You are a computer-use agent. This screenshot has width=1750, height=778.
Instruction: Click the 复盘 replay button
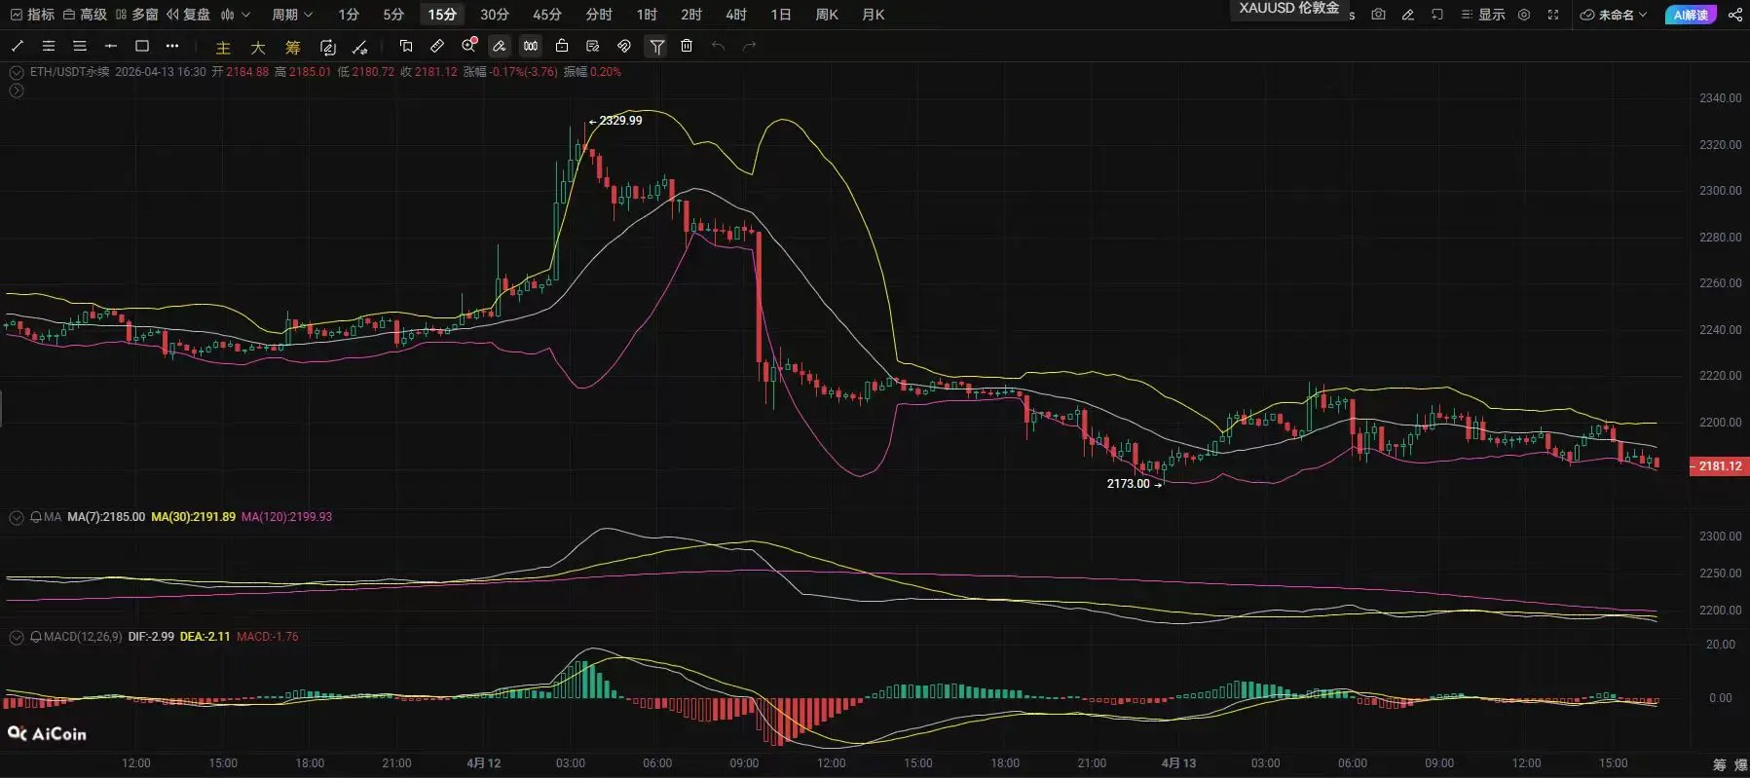coord(188,15)
